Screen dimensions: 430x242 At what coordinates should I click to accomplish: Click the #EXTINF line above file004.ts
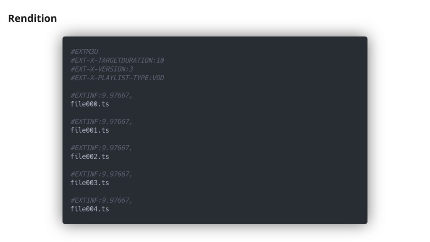(x=101, y=200)
